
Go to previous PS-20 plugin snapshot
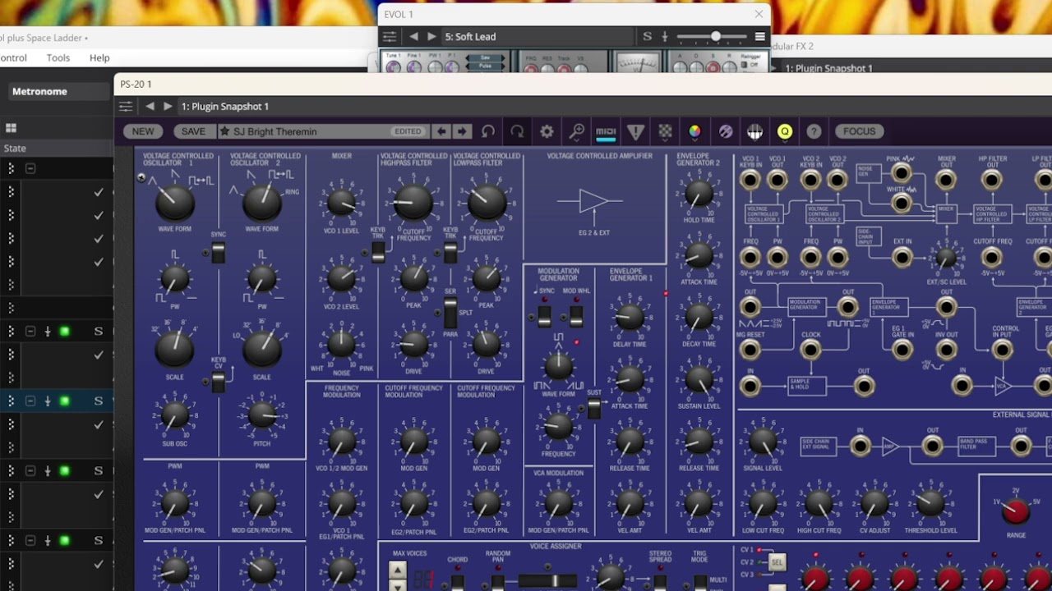(x=150, y=106)
